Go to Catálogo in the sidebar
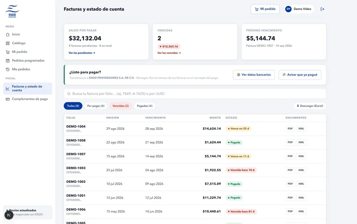This screenshot has width=357, height=224. pos(28,43)
